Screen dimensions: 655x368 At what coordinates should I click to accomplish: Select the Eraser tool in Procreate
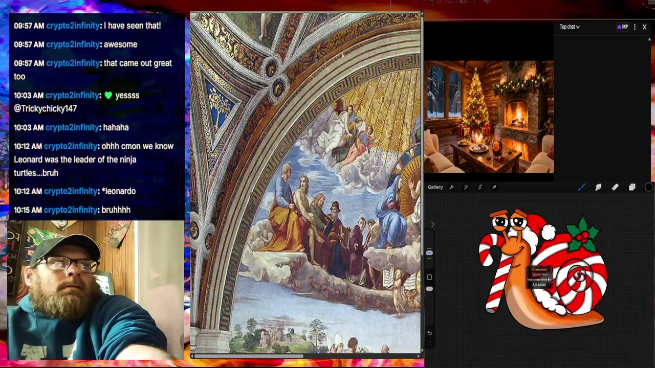615,187
